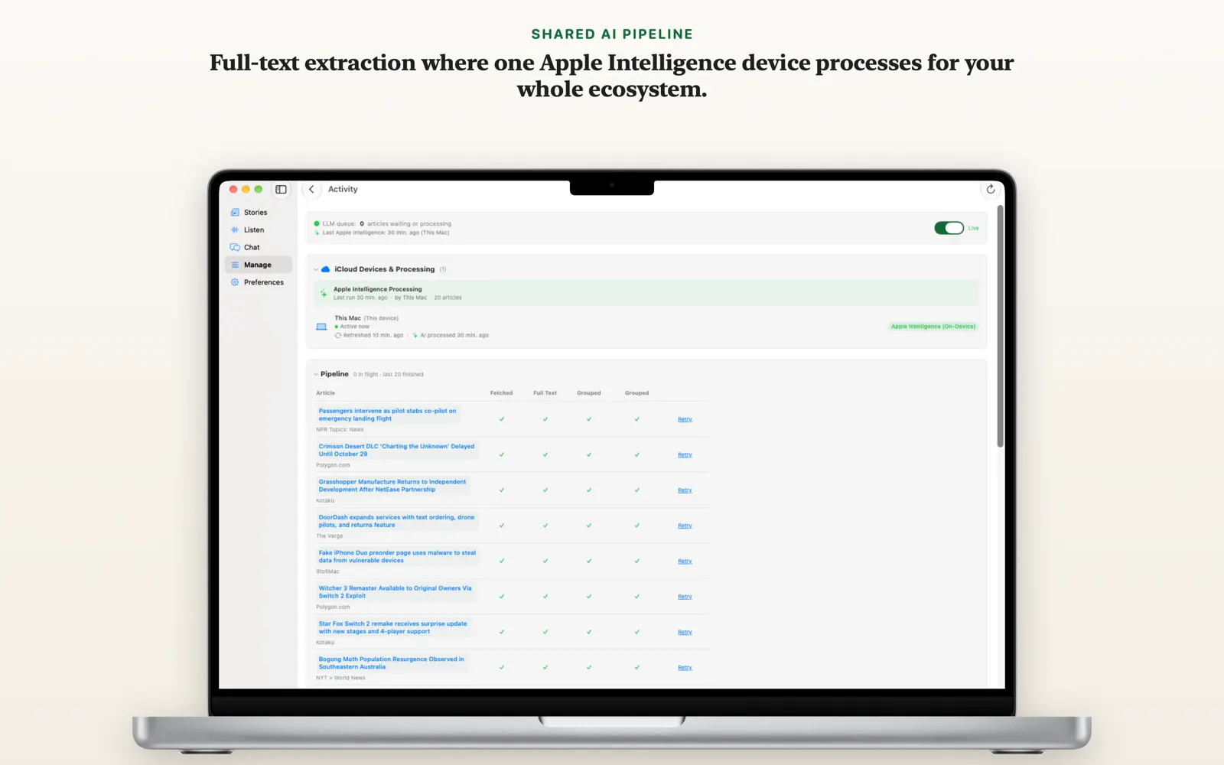Click the Article column header

click(325, 393)
